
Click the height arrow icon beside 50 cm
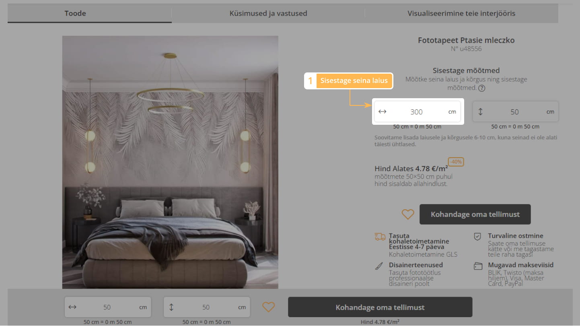(x=480, y=112)
